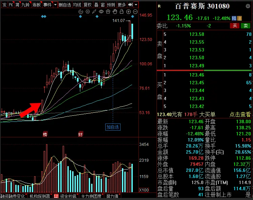Toggle the 九转 indicator

(x=26, y=5)
